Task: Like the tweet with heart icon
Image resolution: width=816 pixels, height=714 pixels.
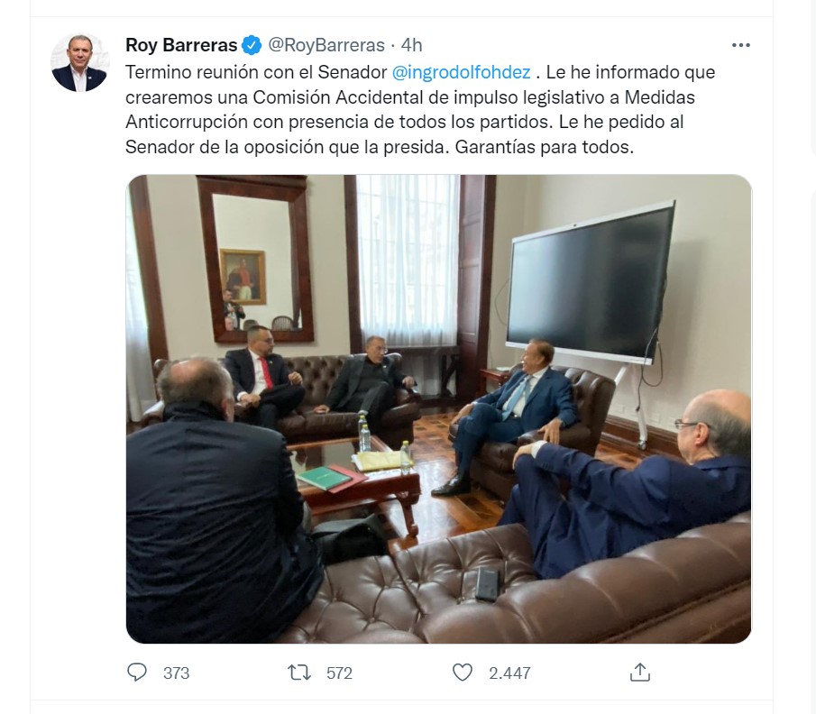Action: (463, 673)
